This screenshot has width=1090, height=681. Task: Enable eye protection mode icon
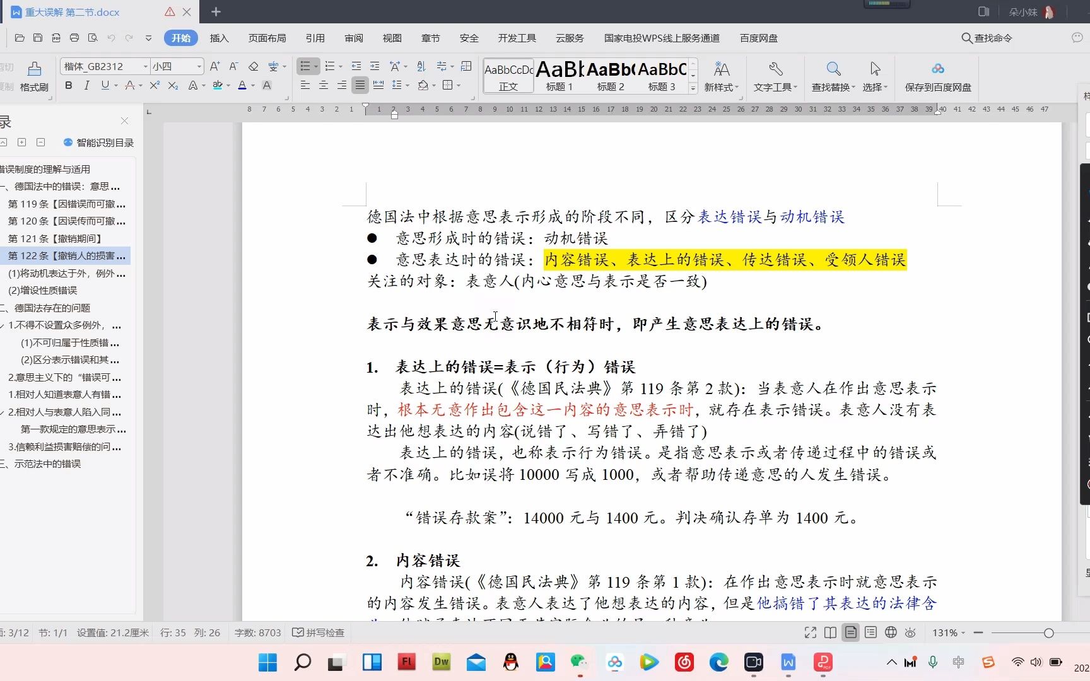pyautogui.click(x=910, y=632)
